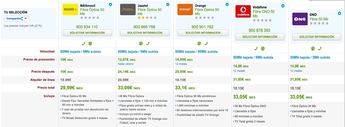This screenshot has width=345, height=127.
Task: Click the Precio después row label
Action: pyautogui.click(x=43, y=72)
